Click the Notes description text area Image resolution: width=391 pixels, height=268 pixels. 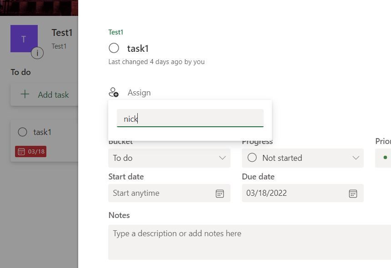click(250, 243)
